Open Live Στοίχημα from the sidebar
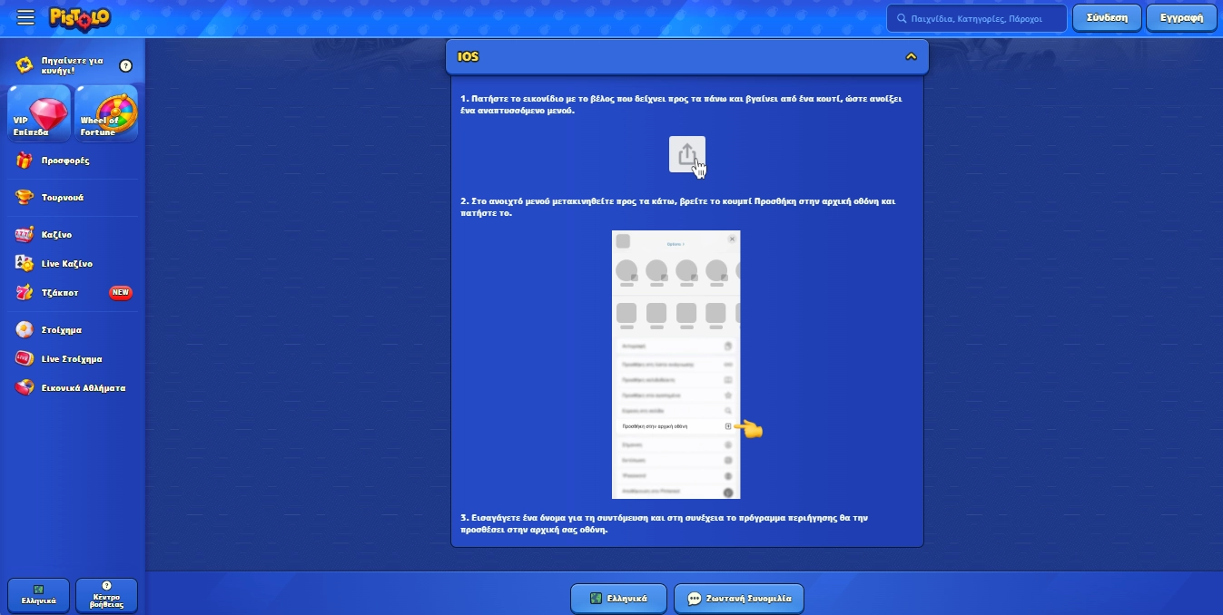Screen dimensions: 1223x615 73,359
